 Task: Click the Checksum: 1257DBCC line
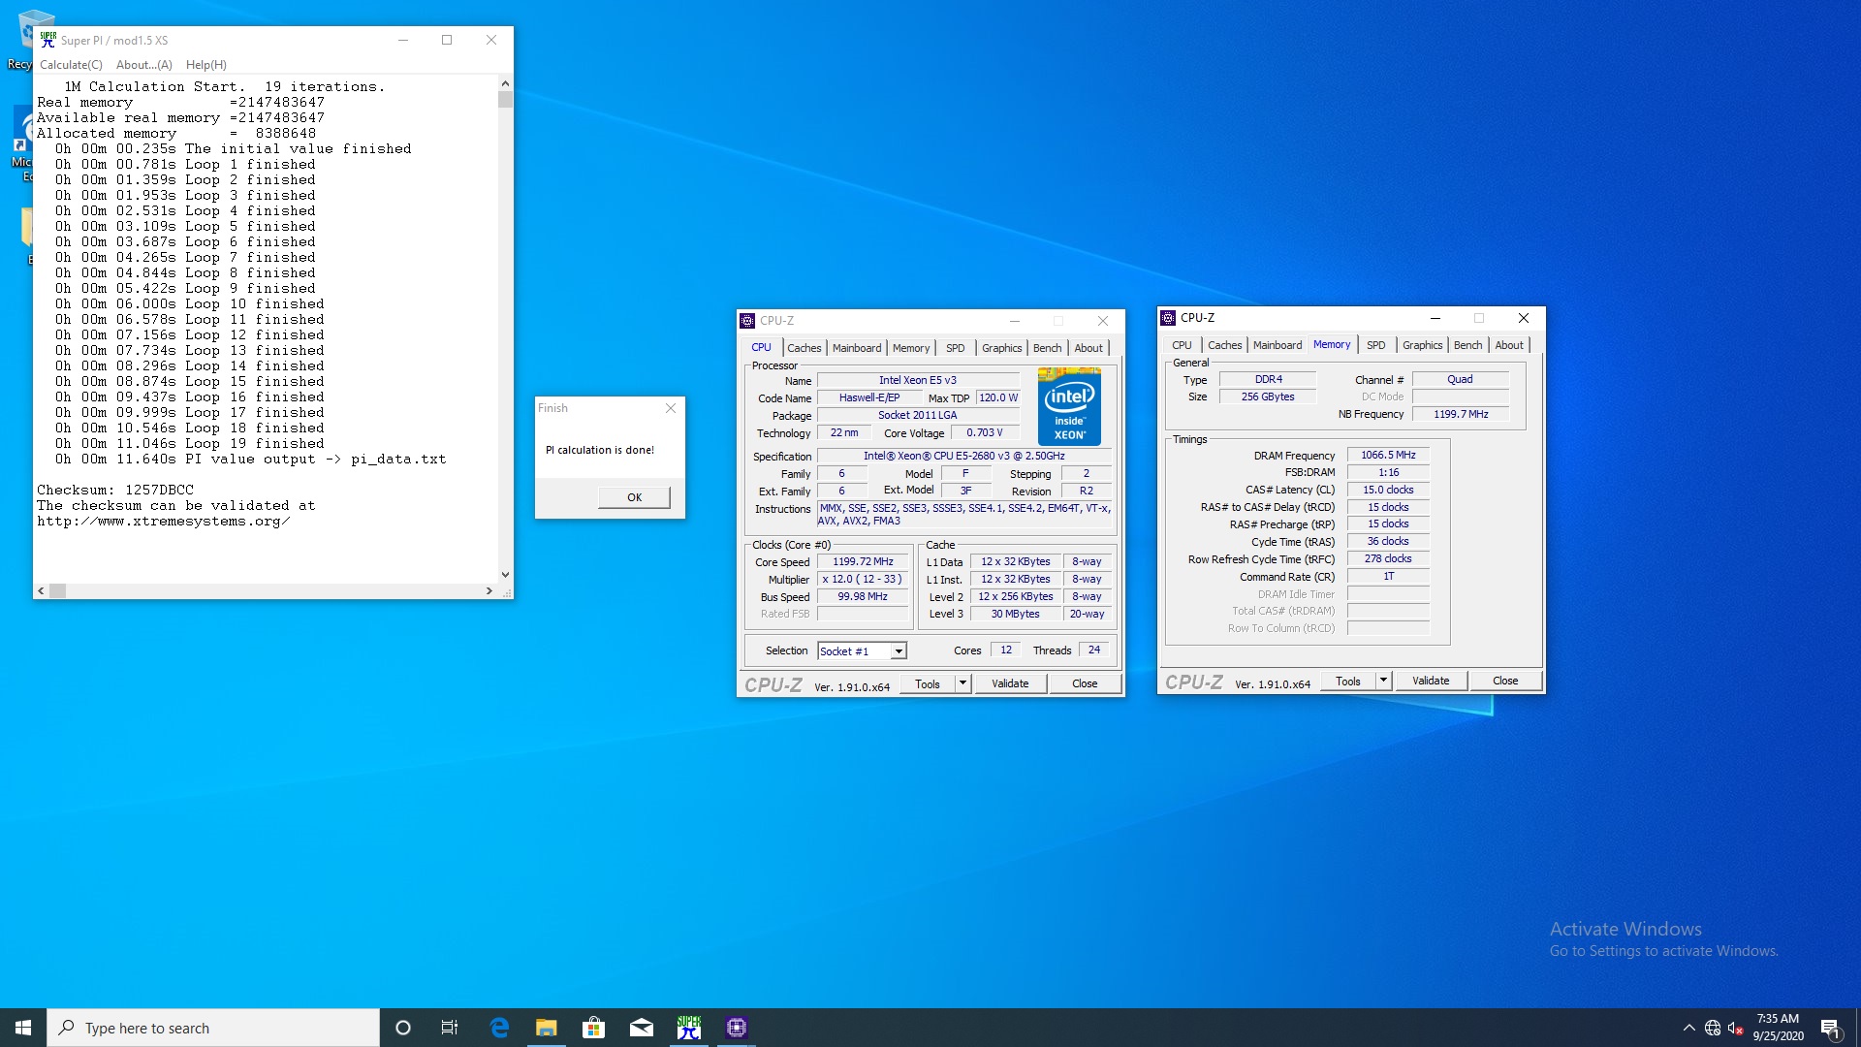[115, 491]
